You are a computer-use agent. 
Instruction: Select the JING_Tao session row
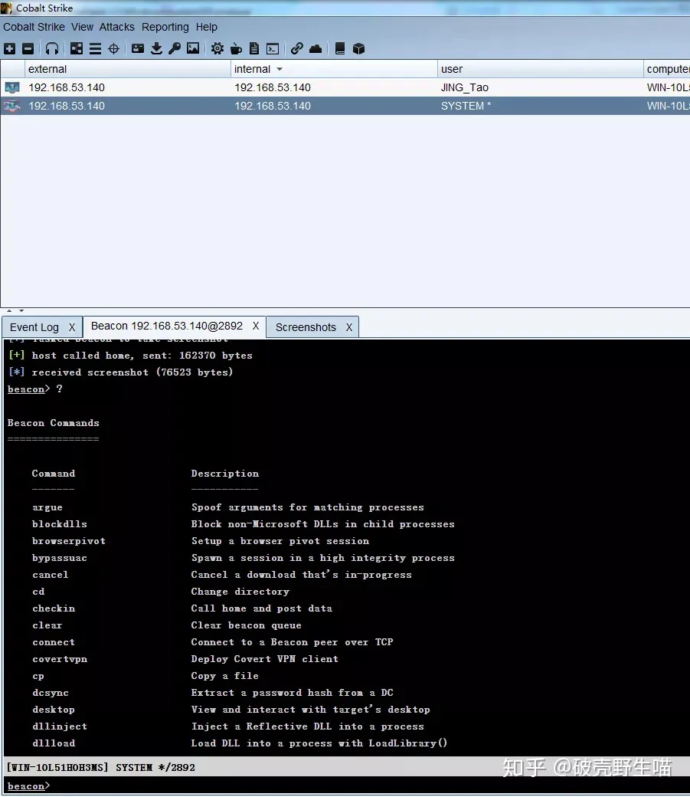pos(345,87)
